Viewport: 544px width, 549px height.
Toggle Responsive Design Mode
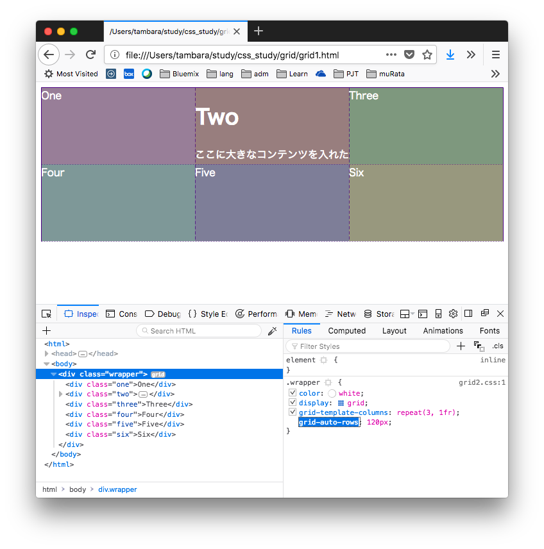click(438, 314)
